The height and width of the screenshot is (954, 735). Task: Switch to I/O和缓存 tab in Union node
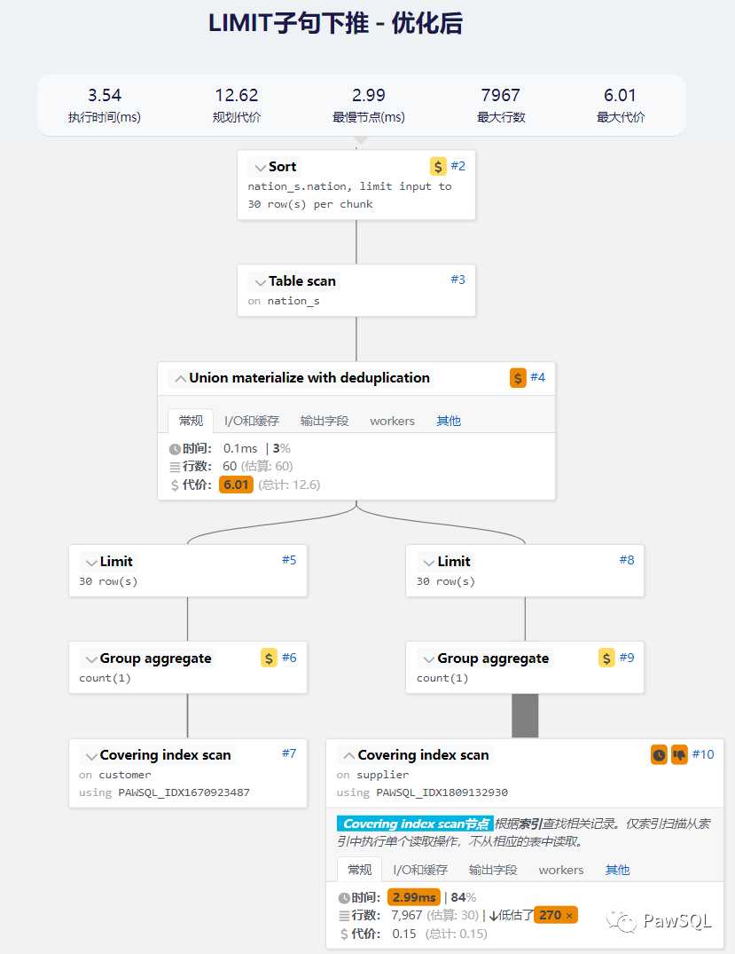point(252,421)
